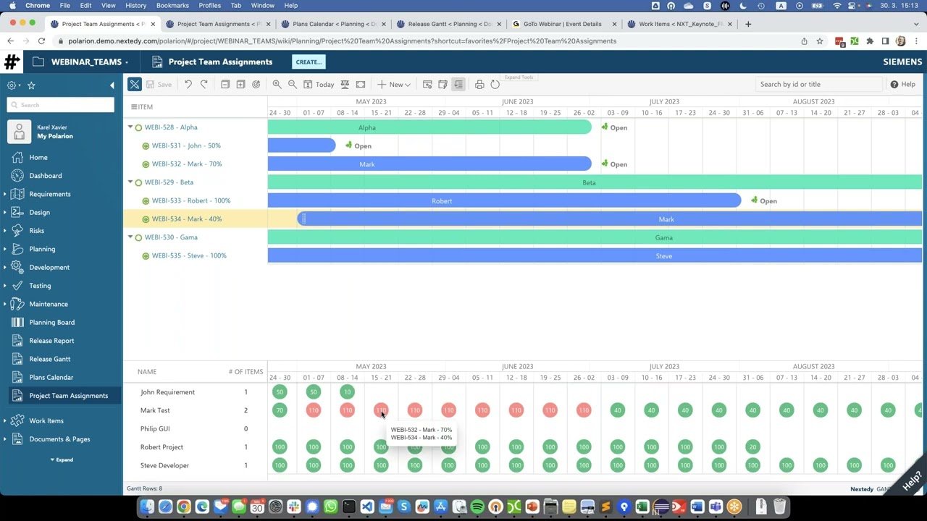Viewport: 927px width, 521px height.
Task: Click the show-properties panel icon with gear
Action: pyautogui.click(x=427, y=85)
